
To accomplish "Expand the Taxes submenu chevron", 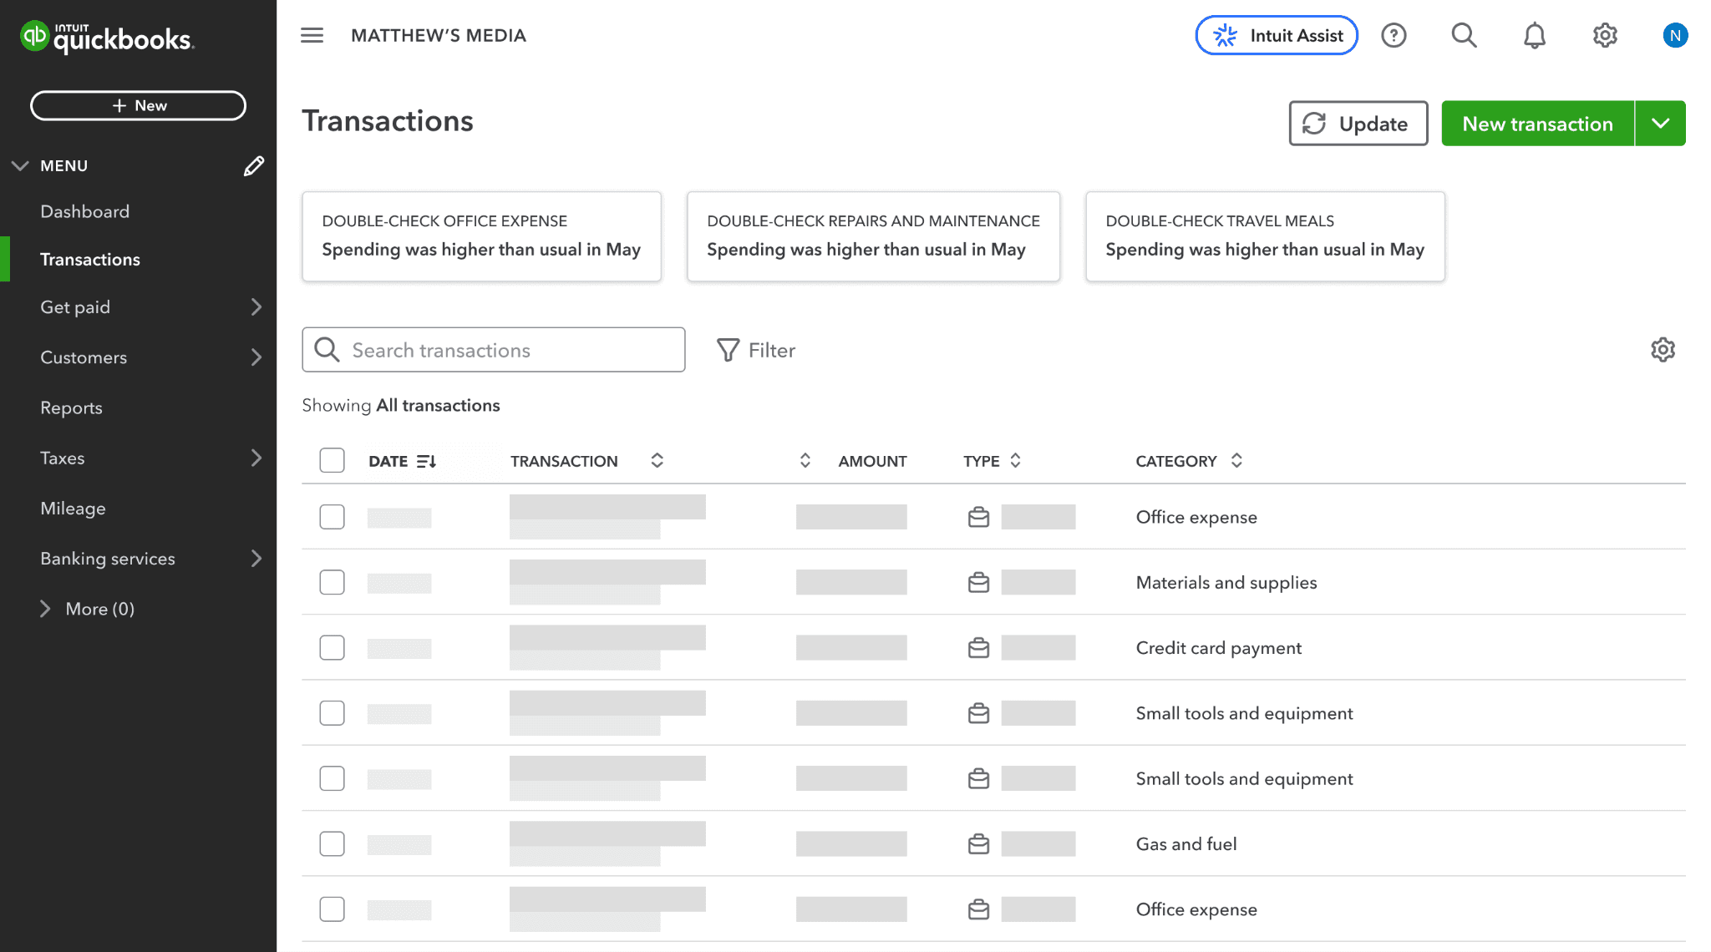I will tap(256, 458).
